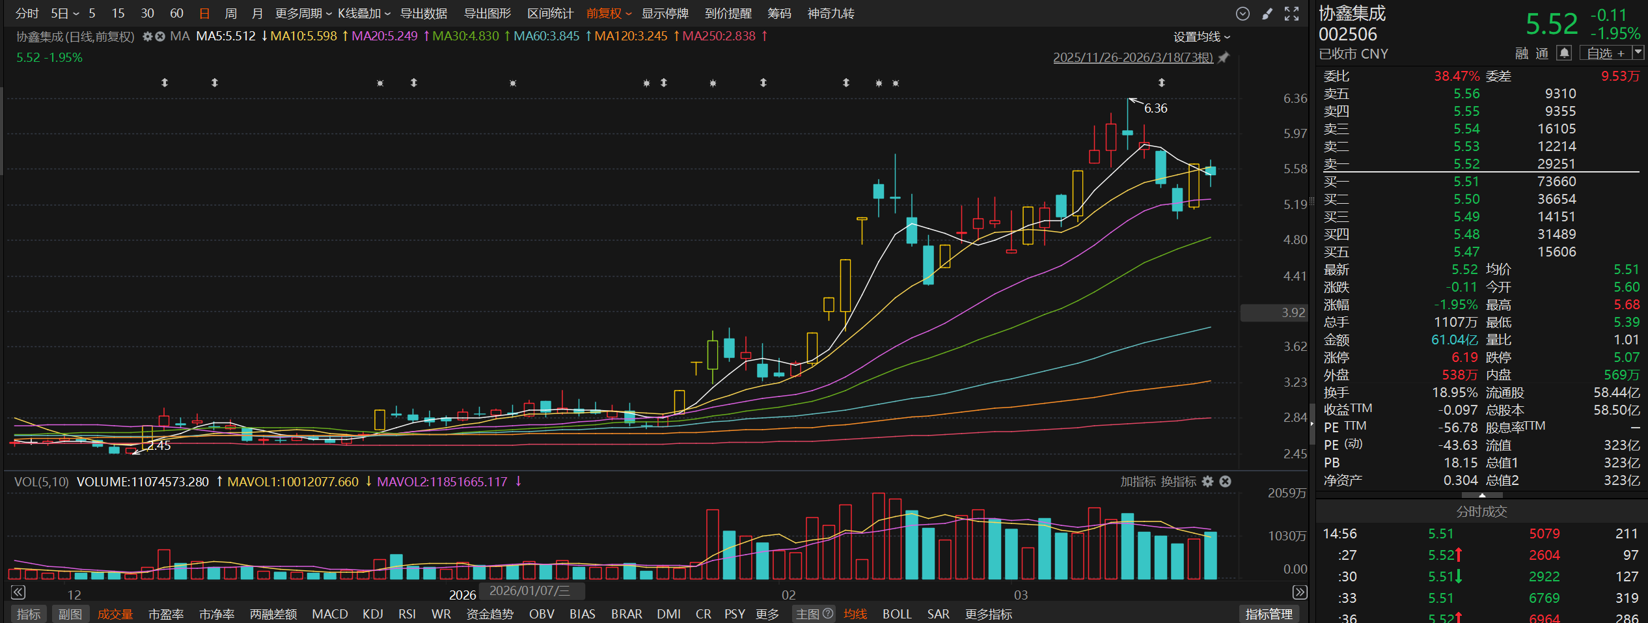
Task: Click the date range link 2025/11/26-2026/3/18
Action: click(x=1133, y=57)
